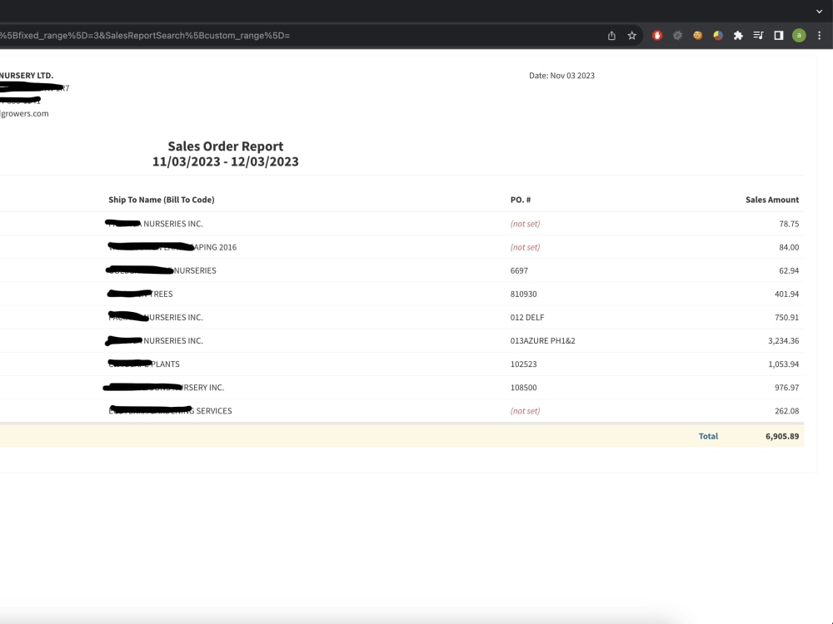Click the TREES ship-to name
Image resolution: width=833 pixels, height=624 pixels.
coord(140,294)
